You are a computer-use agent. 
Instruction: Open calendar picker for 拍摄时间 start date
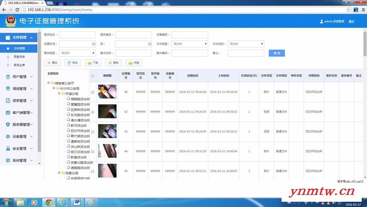point(93,44)
